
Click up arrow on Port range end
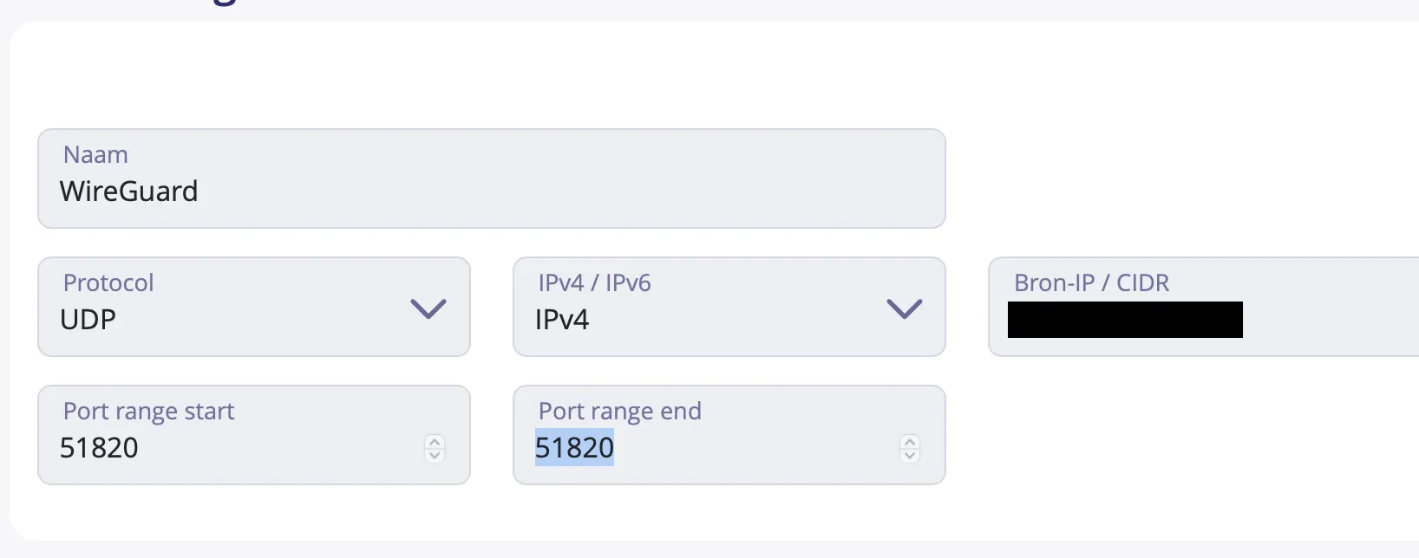(910, 441)
